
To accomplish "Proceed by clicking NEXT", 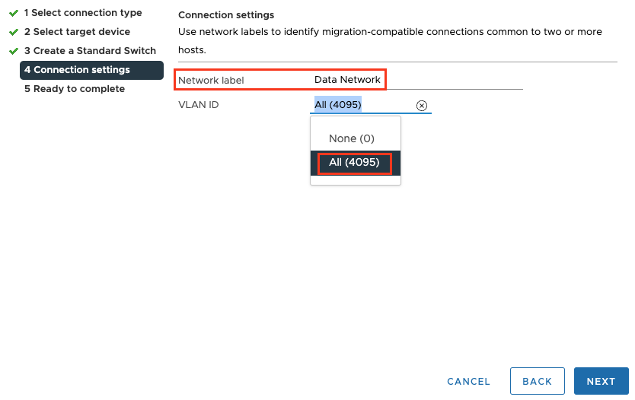I will (601, 381).
